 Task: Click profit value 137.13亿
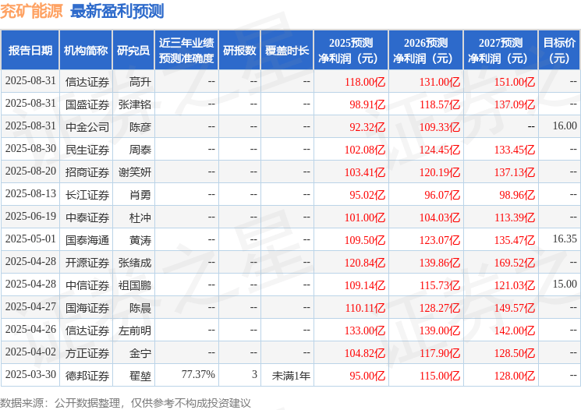pos(515,172)
